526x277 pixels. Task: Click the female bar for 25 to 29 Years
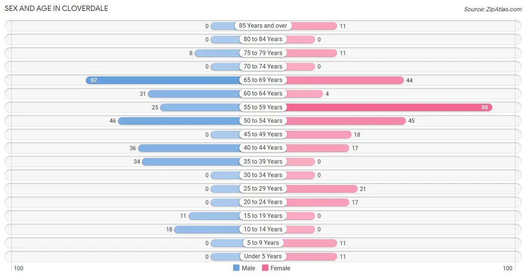tap(321, 189)
